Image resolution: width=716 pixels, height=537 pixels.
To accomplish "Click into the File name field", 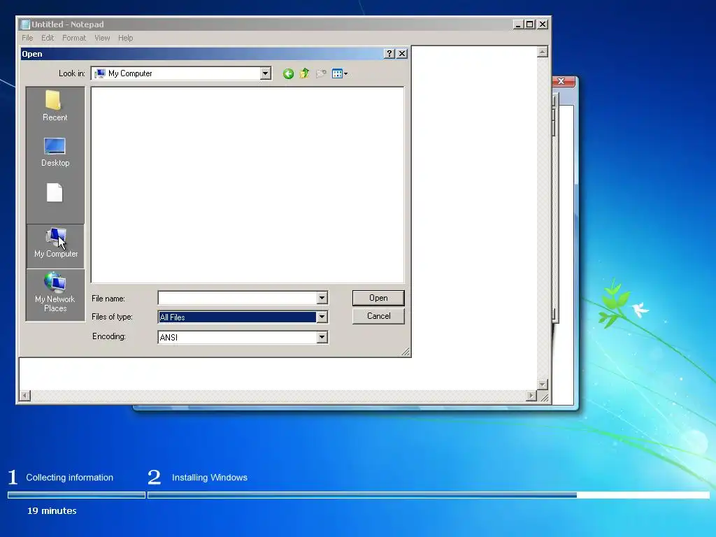I will [x=238, y=298].
